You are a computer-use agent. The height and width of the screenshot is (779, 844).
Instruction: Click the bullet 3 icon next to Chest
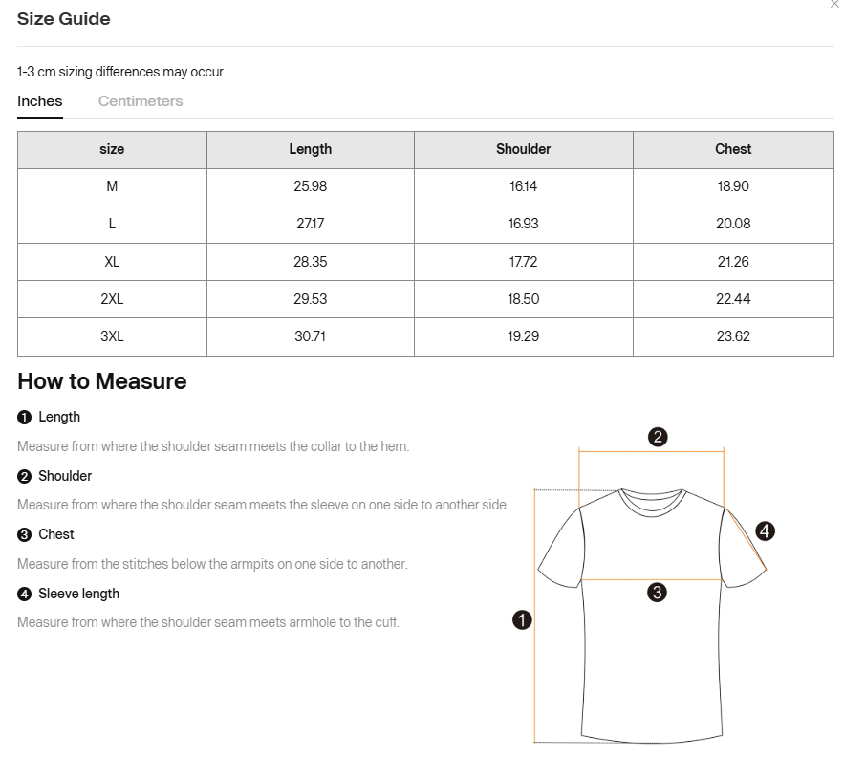(25, 535)
